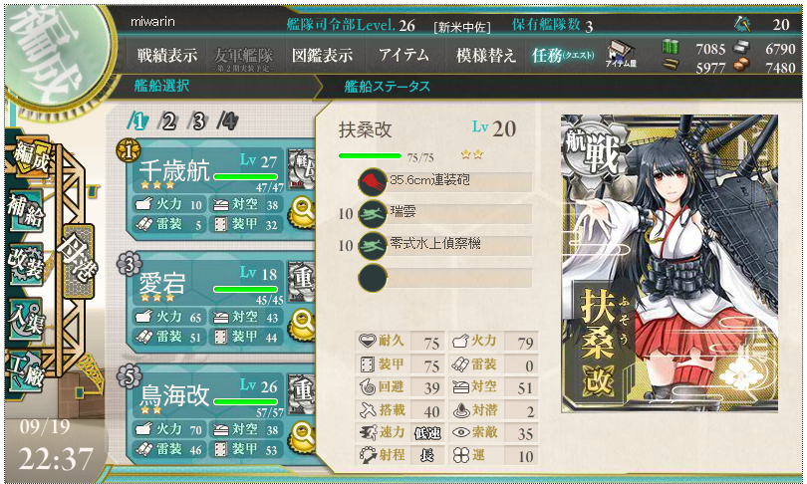Switch to fleet number 3 tab
Screen dimensions: 807x484
[197, 121]
